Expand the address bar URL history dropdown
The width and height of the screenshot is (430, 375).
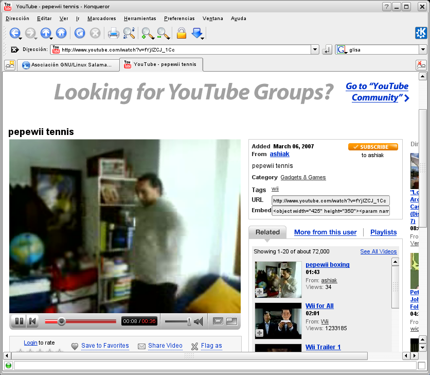tap(315, 50)
